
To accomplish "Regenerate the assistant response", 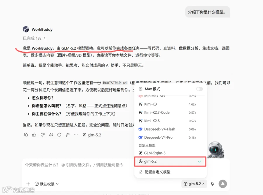I will coord(59,135).
